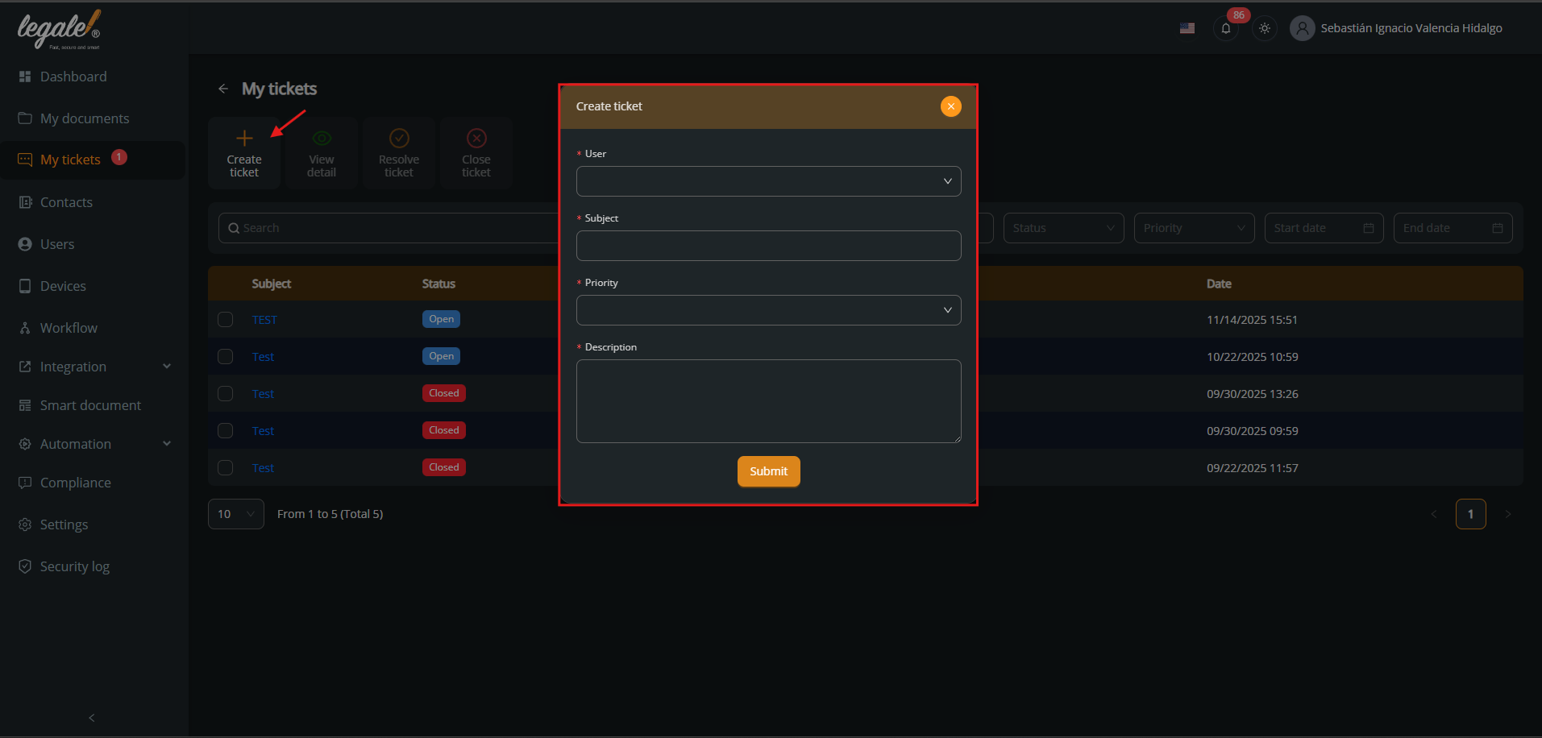Click into the Description text area
The image size is (1542, 738).
tap(768, 401)
